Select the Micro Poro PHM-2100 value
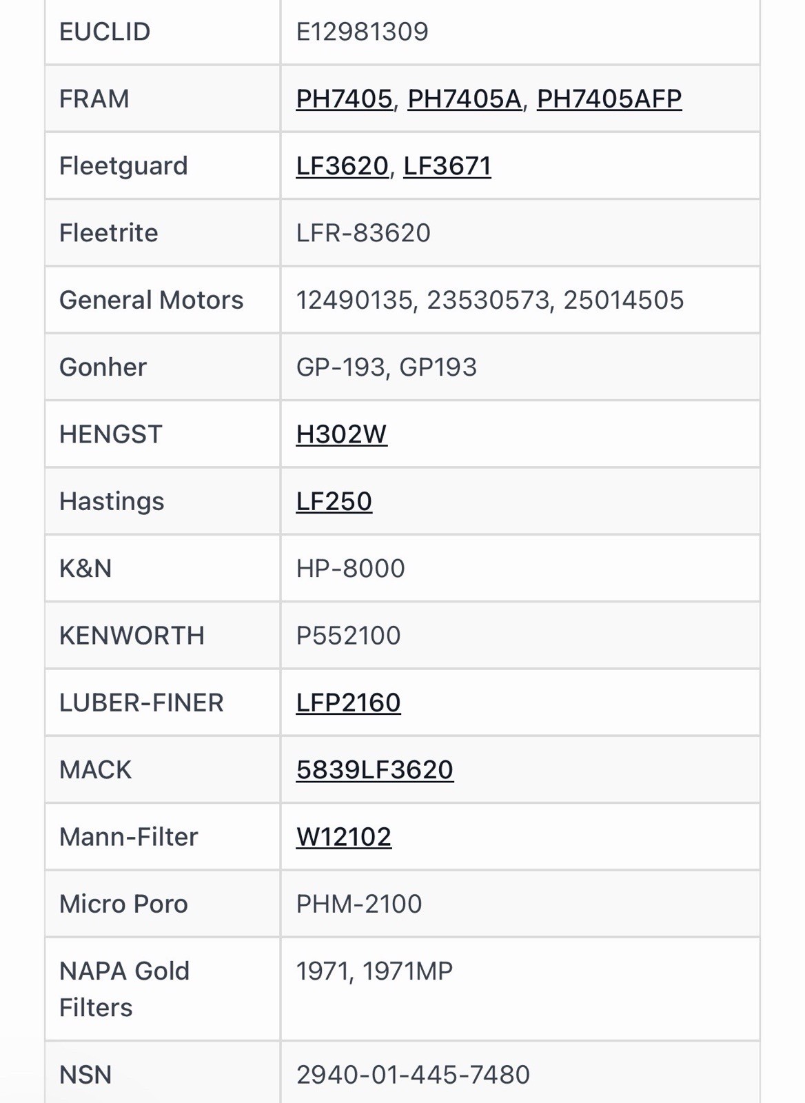This screenshot has height=1103, width=805. [x=359, y=903]
